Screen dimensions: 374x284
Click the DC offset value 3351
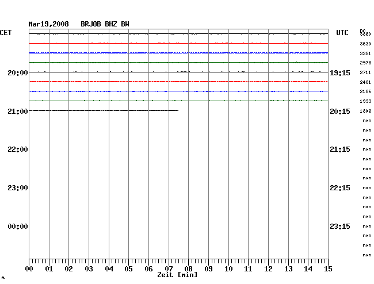point(365,53)
